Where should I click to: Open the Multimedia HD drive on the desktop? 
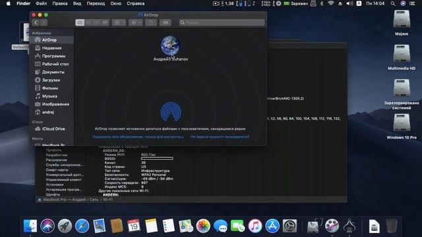[402, 57]
